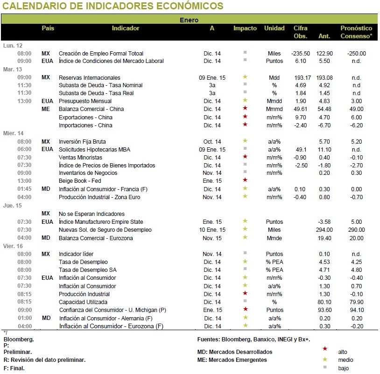Viewport: 380px width, 374px height.
Task: Click the No se Esperan Indicadores text
Action: [91, 214]
